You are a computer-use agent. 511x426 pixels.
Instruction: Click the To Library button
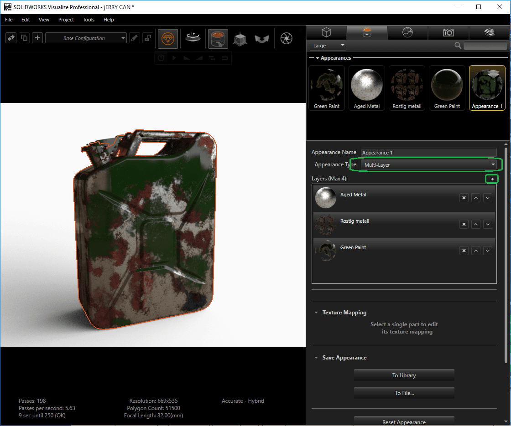[404, 375]
